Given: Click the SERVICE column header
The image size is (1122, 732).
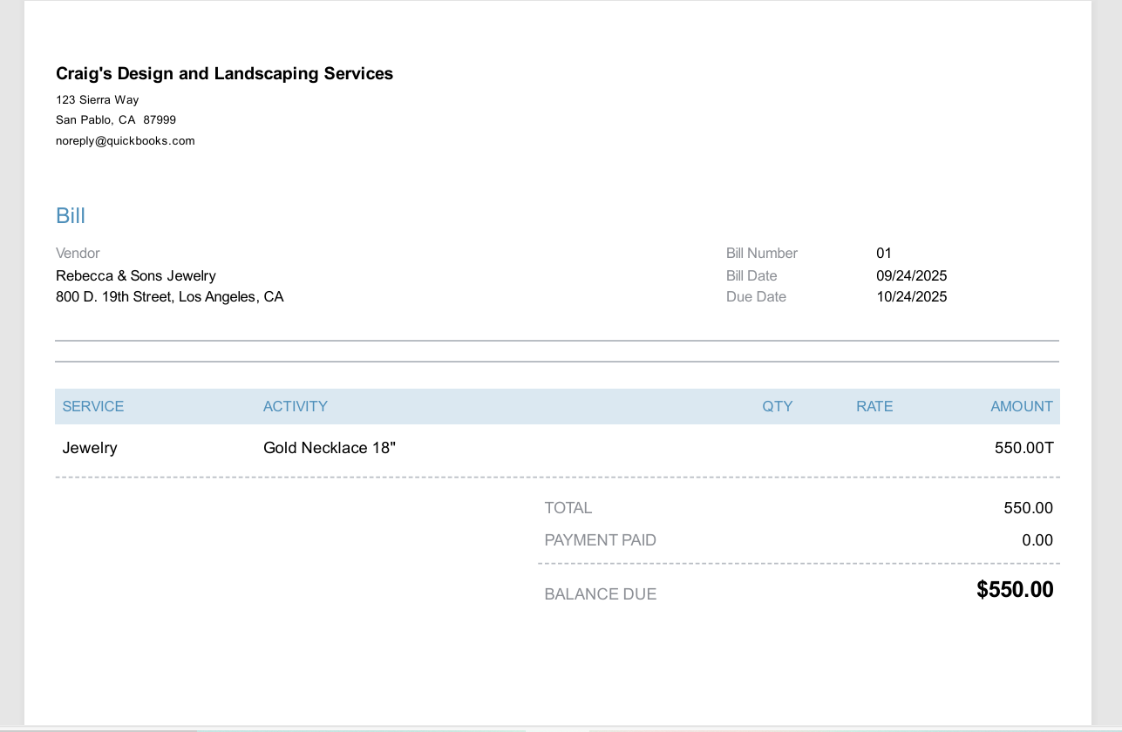Looking at the screenshot, I should coord(93,407).
